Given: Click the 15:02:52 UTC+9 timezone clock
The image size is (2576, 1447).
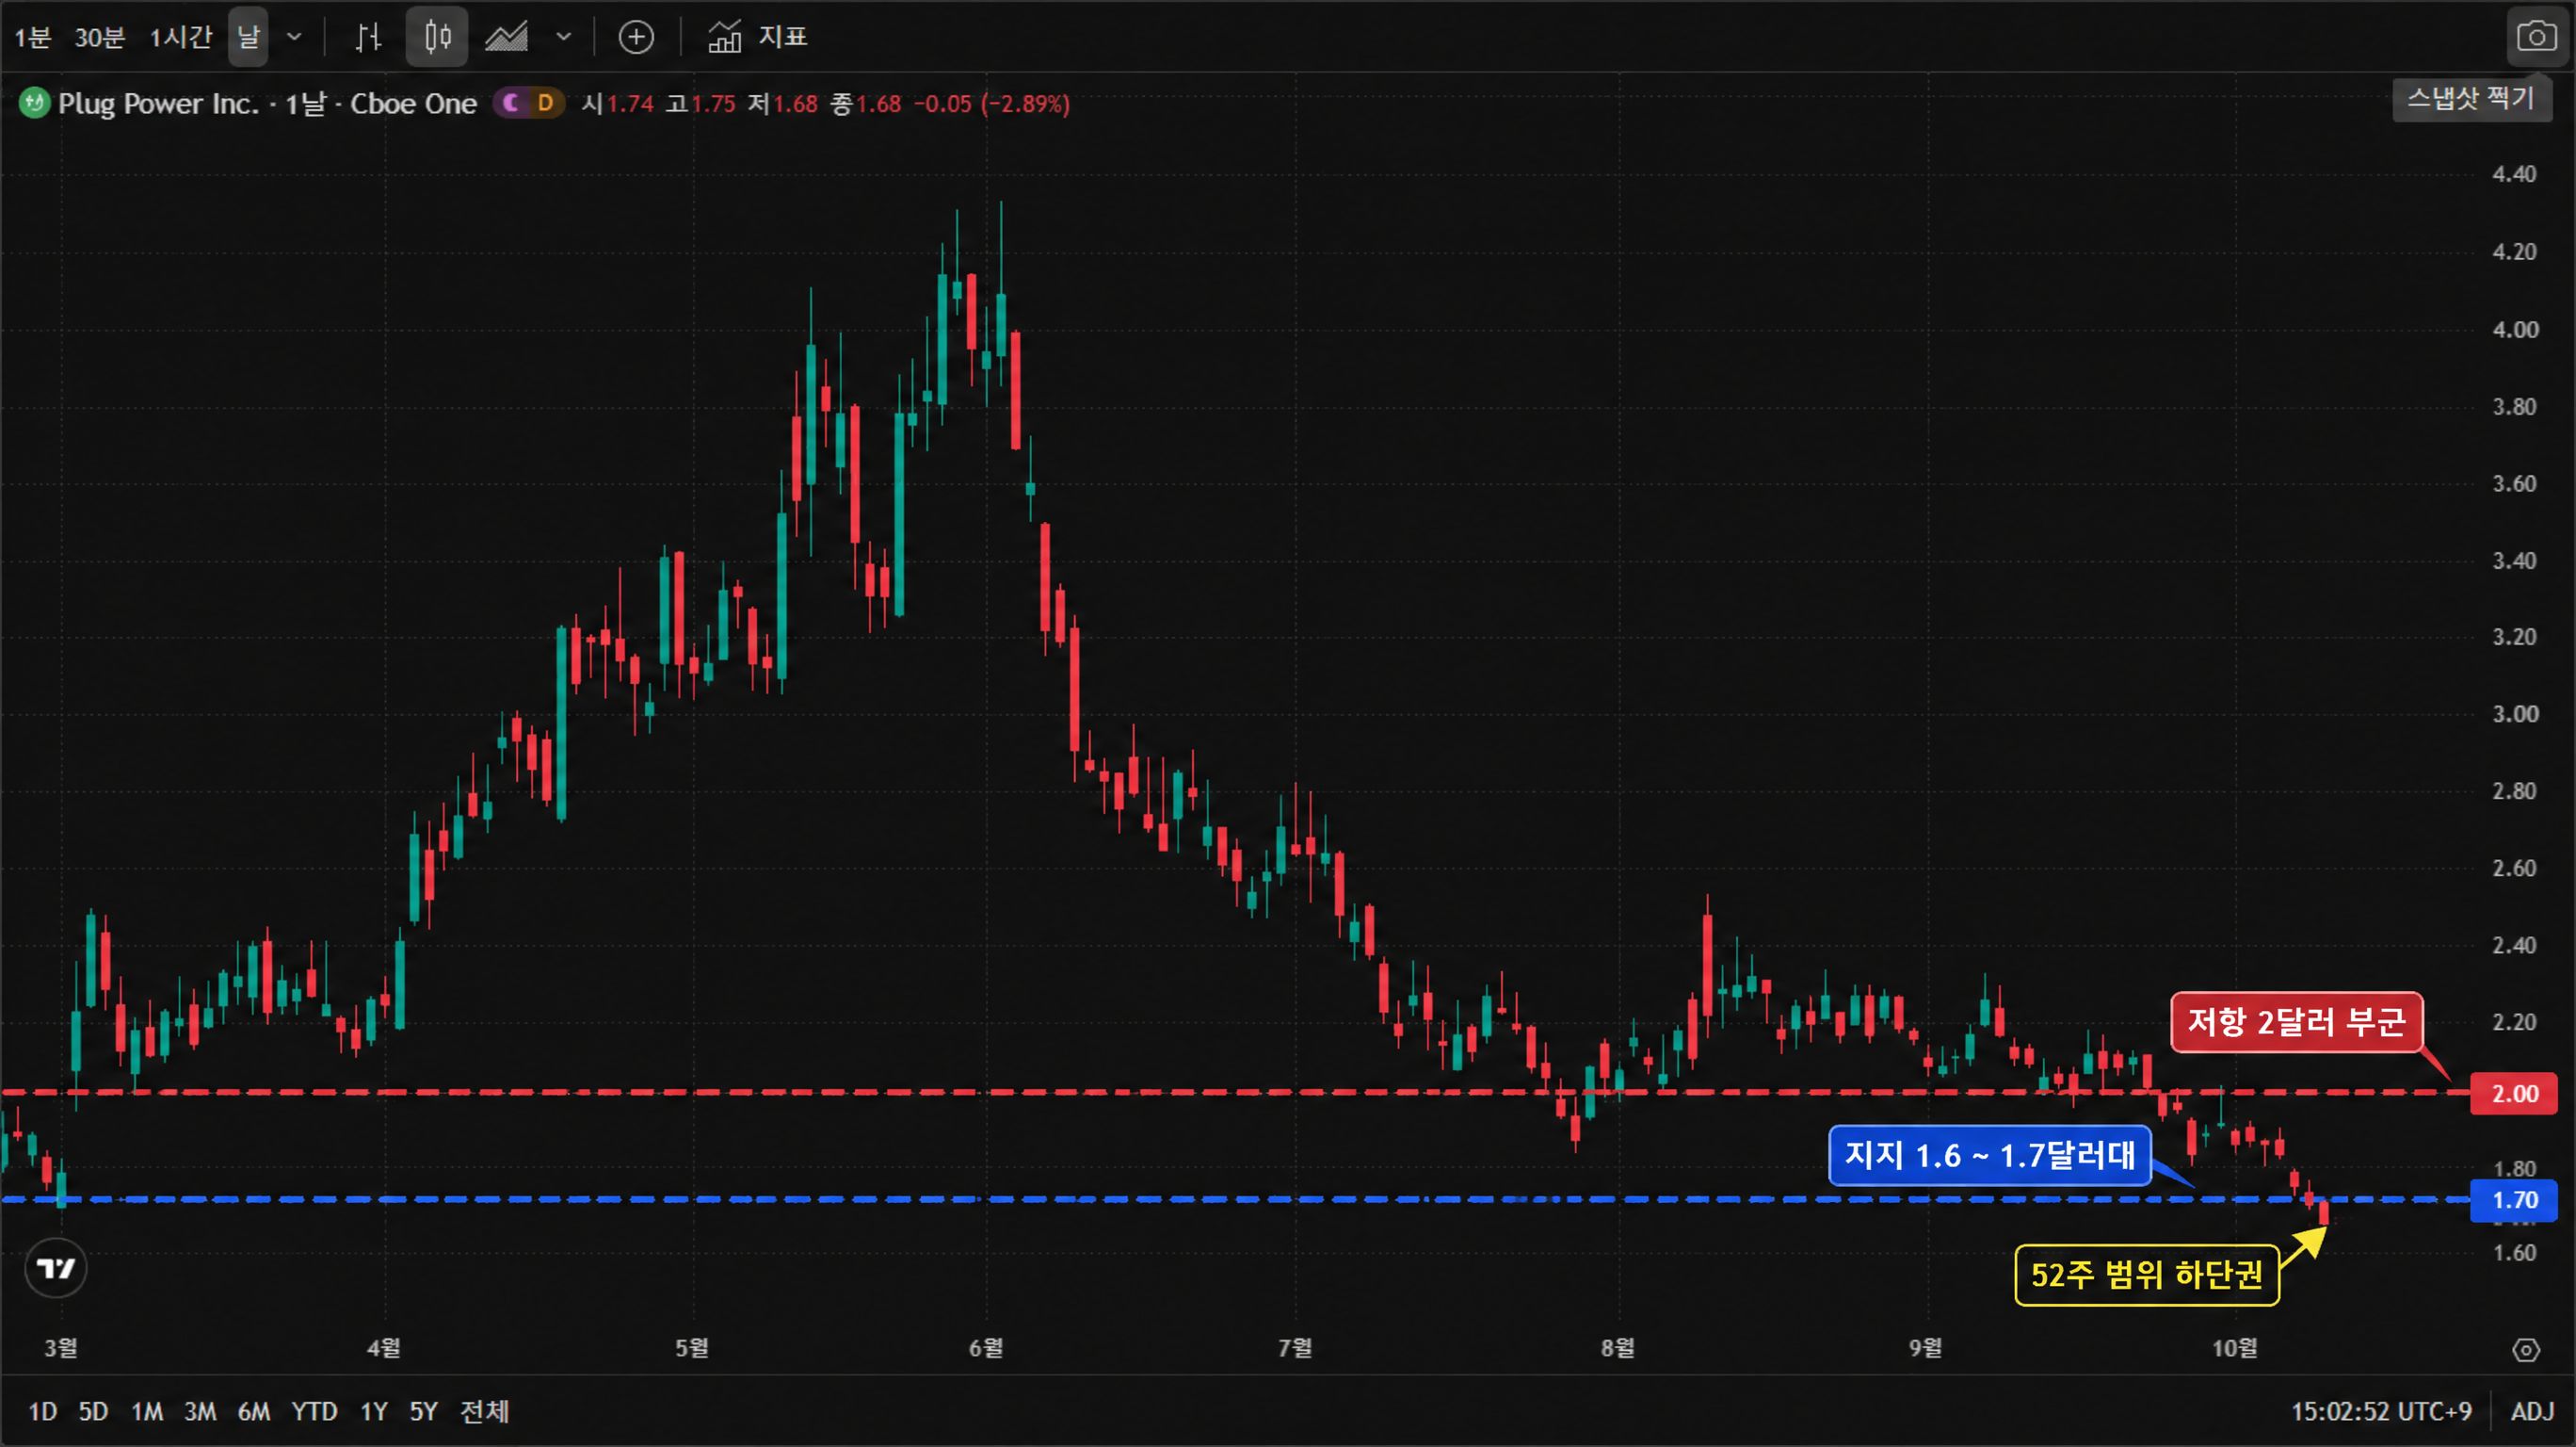Looking at the screenshot, I should click(2381, 1412).
